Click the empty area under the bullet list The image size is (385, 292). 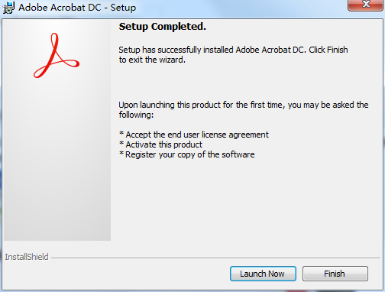(244, 201)
